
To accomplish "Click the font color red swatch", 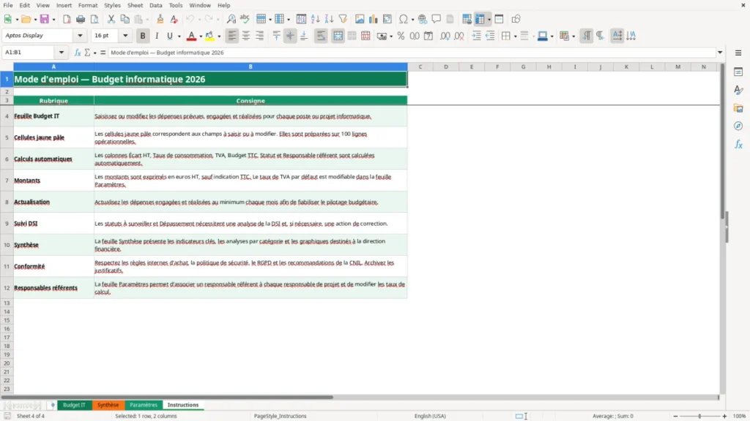I will [191, 36].
